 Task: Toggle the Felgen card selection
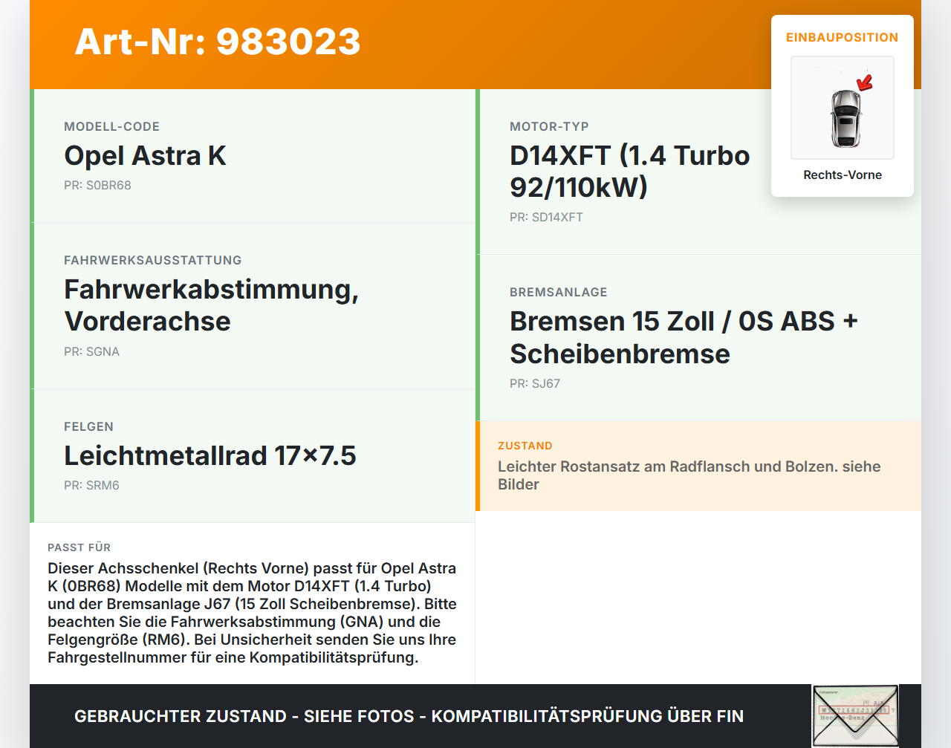(253, 455)
